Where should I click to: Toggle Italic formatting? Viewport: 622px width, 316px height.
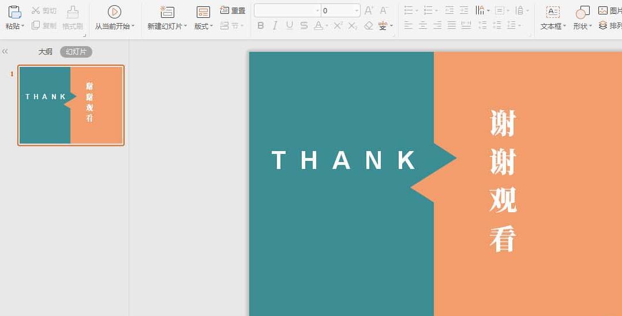click(x=275, y=26)
